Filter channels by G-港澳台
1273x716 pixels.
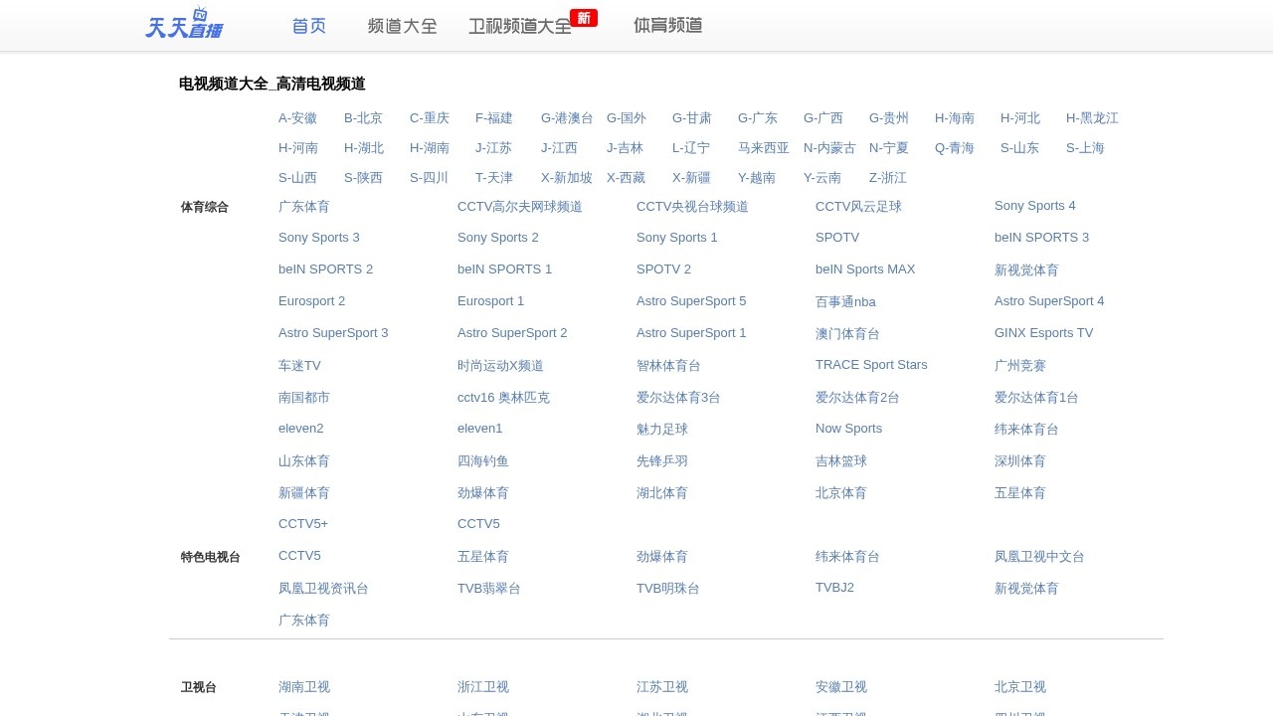click(567, 118)
